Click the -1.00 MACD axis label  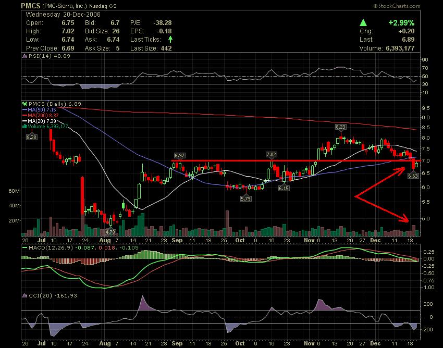(428, 288)
